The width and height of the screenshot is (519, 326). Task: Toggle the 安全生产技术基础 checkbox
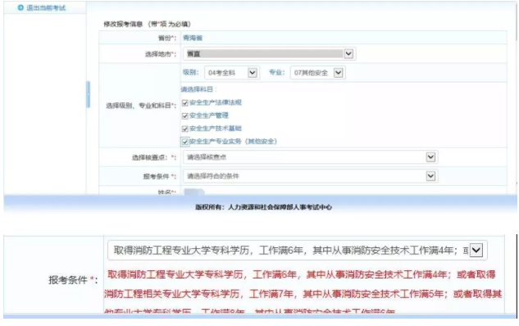185,129
